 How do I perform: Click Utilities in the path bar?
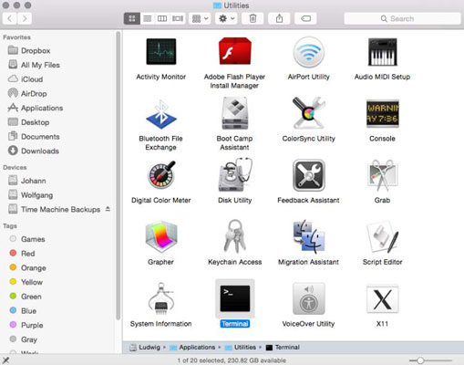(241, 348)
